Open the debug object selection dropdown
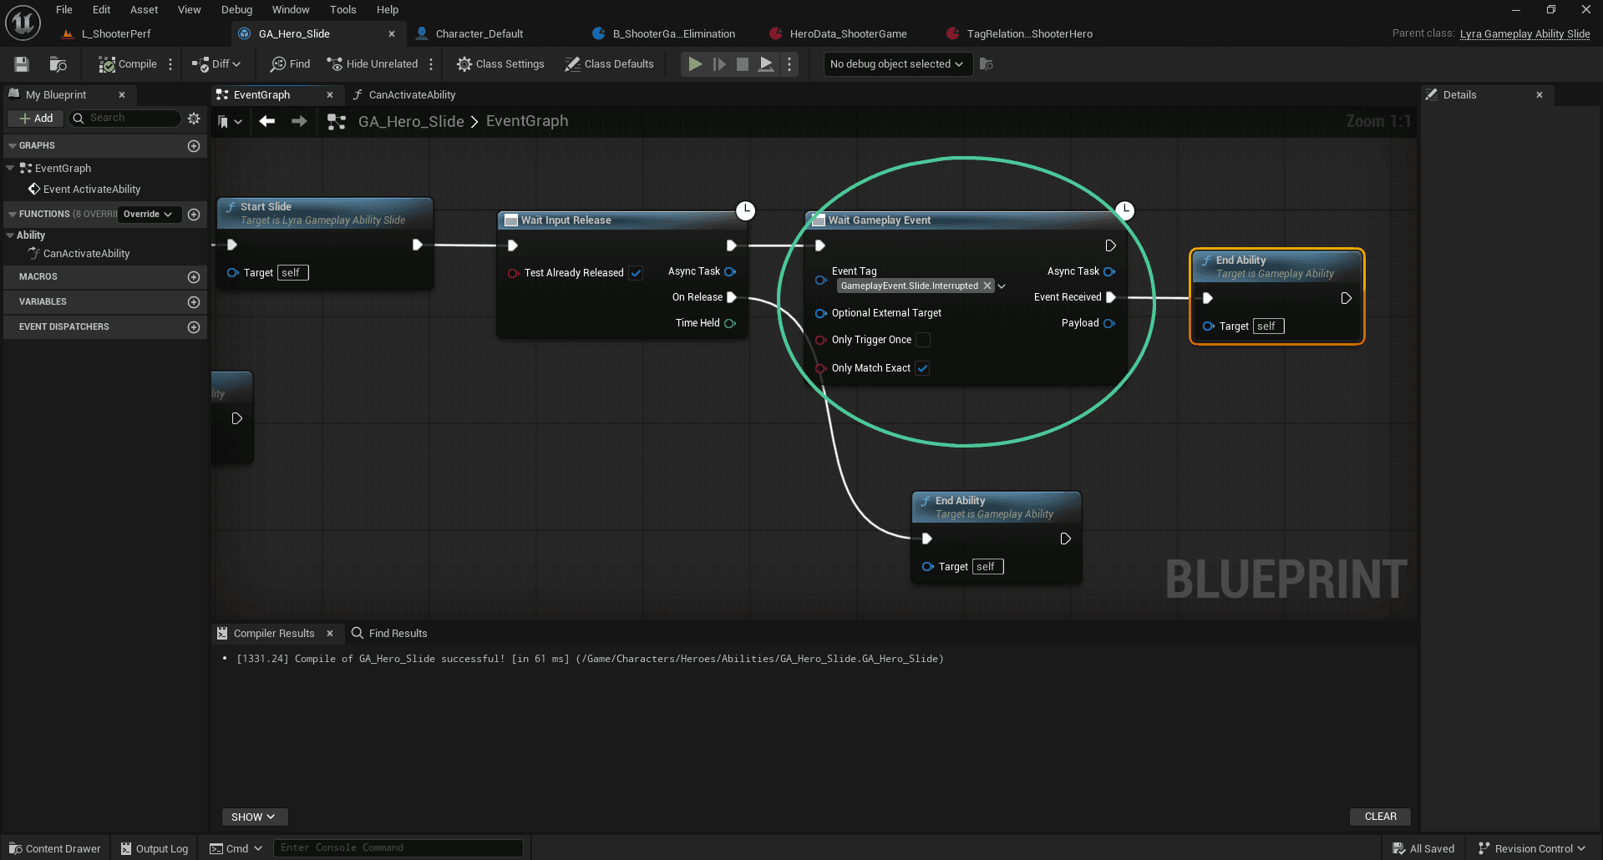1603x860 pixels. click(x=897, y=64)
